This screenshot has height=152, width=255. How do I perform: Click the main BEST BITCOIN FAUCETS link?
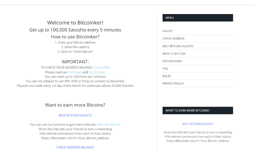point(75,115)
